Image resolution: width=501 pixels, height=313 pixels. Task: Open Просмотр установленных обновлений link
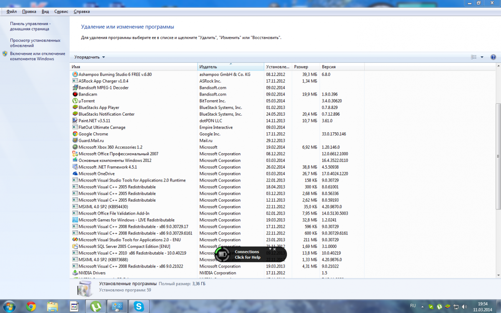pyautogui.click(x=35, y=43)
